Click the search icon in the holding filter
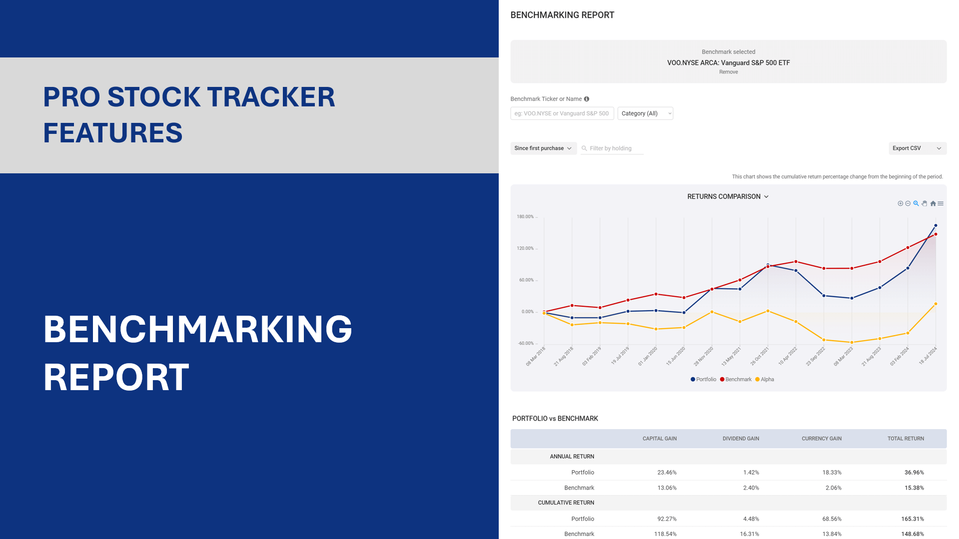Viewport: 959px width, 539px height. (584, 148)
